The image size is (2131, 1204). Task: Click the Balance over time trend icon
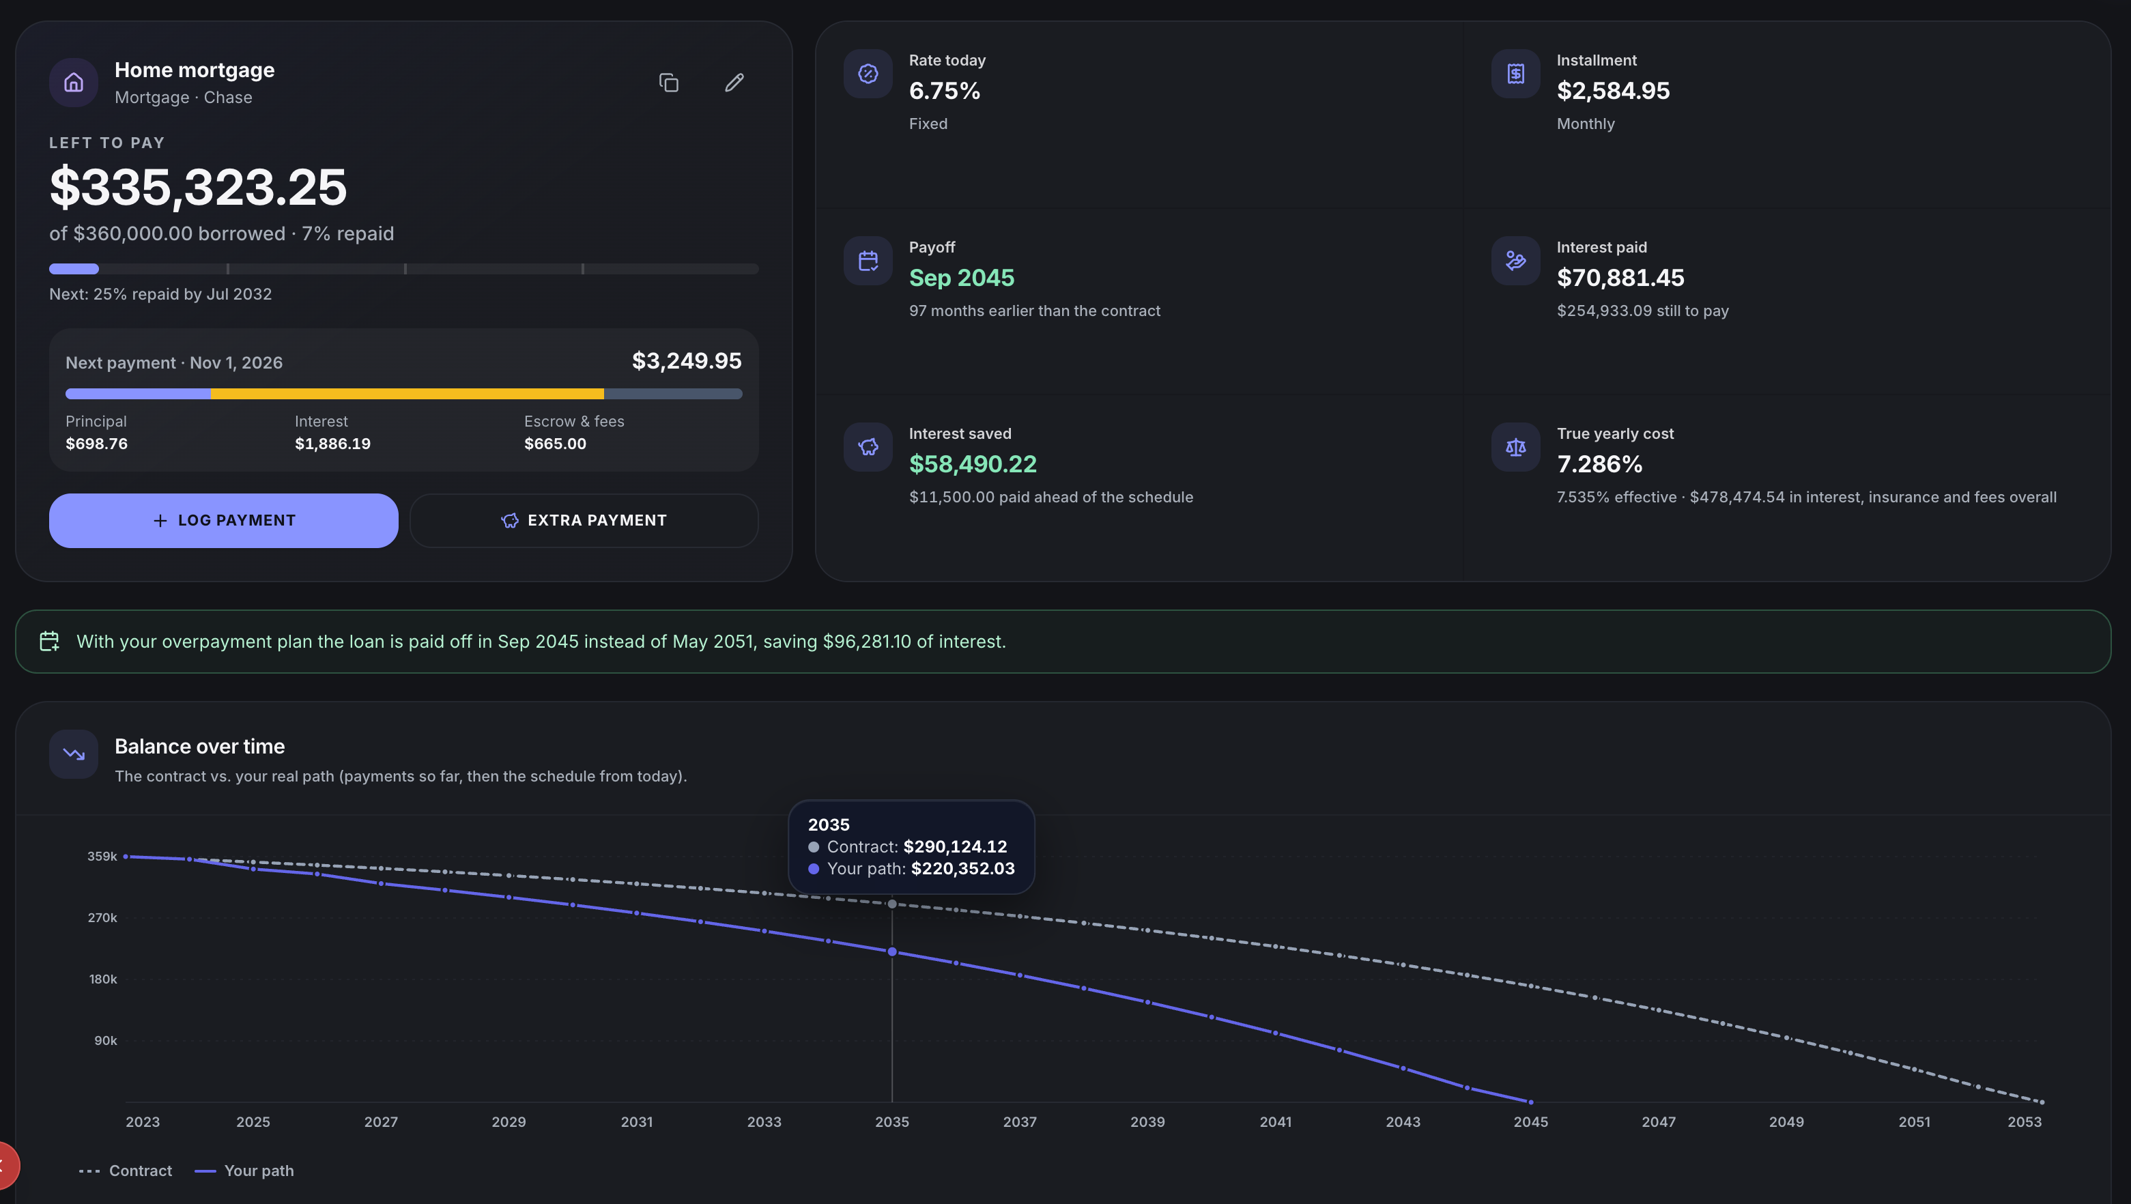click(74, 754)
